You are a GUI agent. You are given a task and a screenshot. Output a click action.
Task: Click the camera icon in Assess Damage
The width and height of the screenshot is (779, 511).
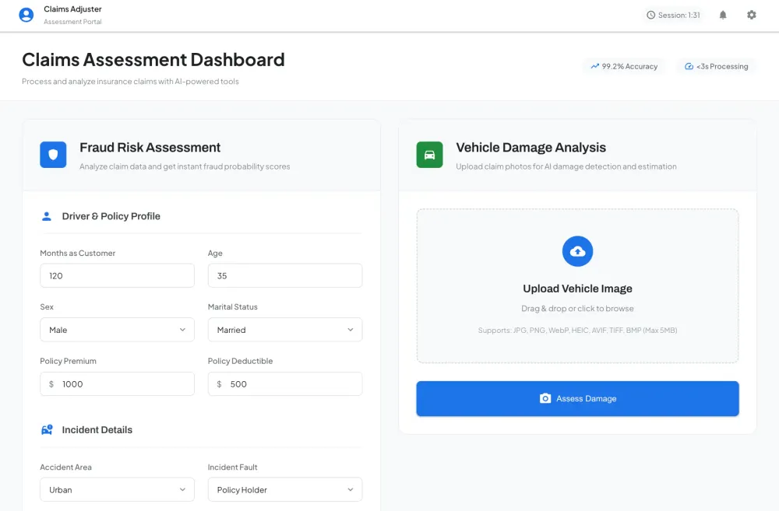(x=545, y=398)
